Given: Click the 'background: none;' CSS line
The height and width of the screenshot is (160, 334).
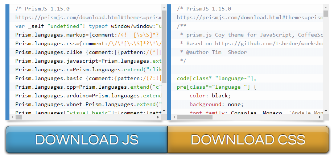Looking at the screenshot, I should click(217, 105).
